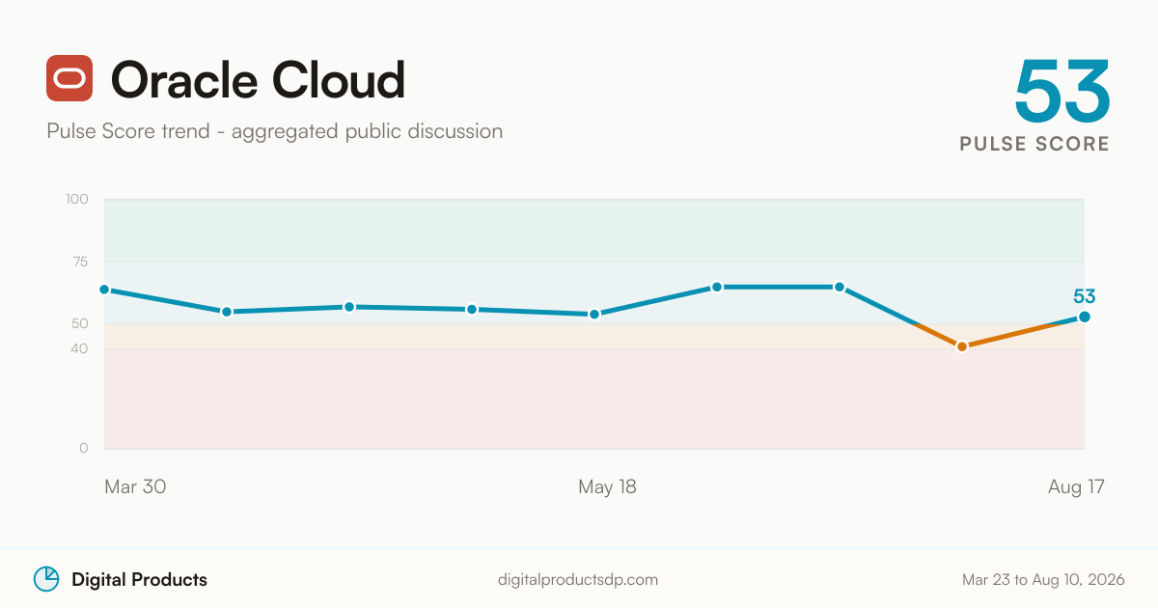The height and width of the screenshot is (608, 1158).
Task: Click the Digital Products brand name
Action: [139, 579]
